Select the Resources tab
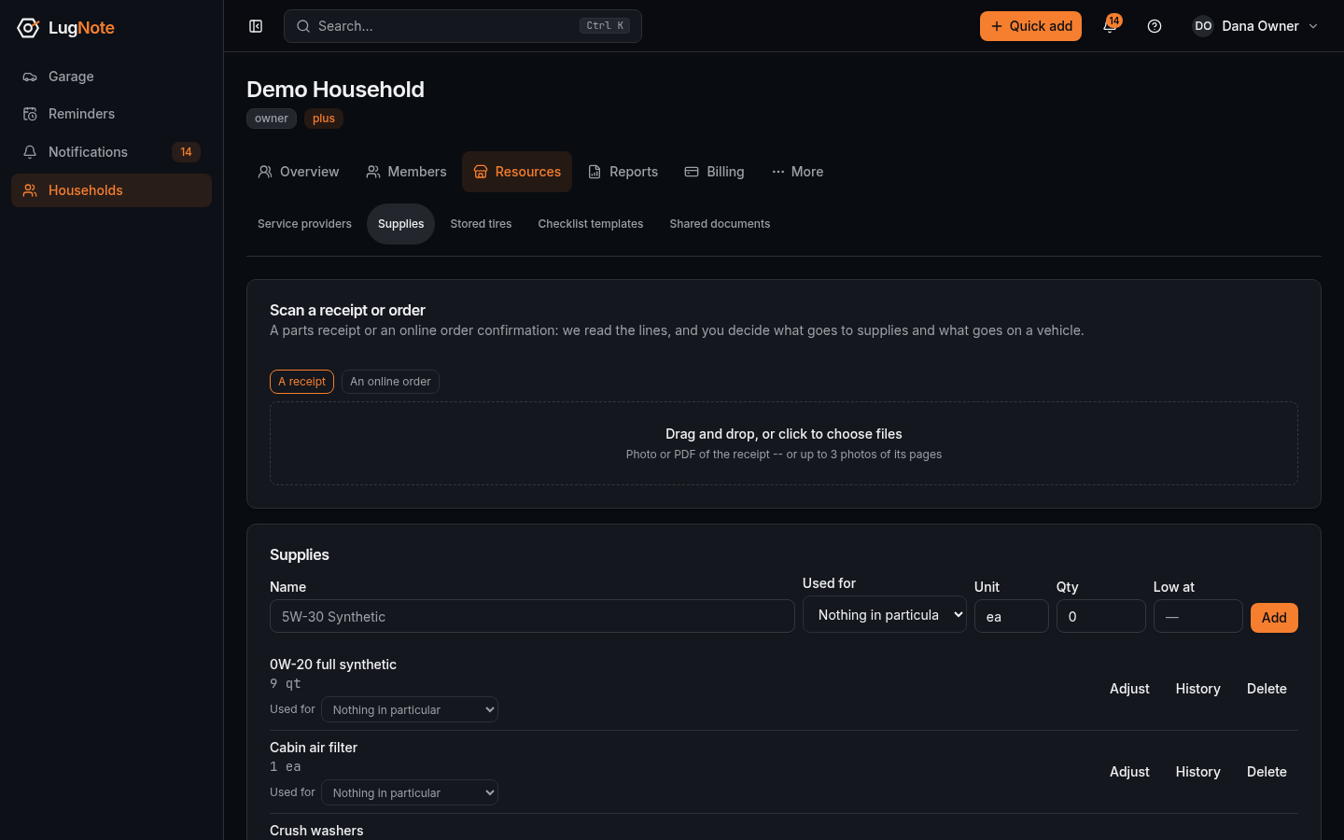The width and height of the screenshot is (1344, 840). (517, 172)
